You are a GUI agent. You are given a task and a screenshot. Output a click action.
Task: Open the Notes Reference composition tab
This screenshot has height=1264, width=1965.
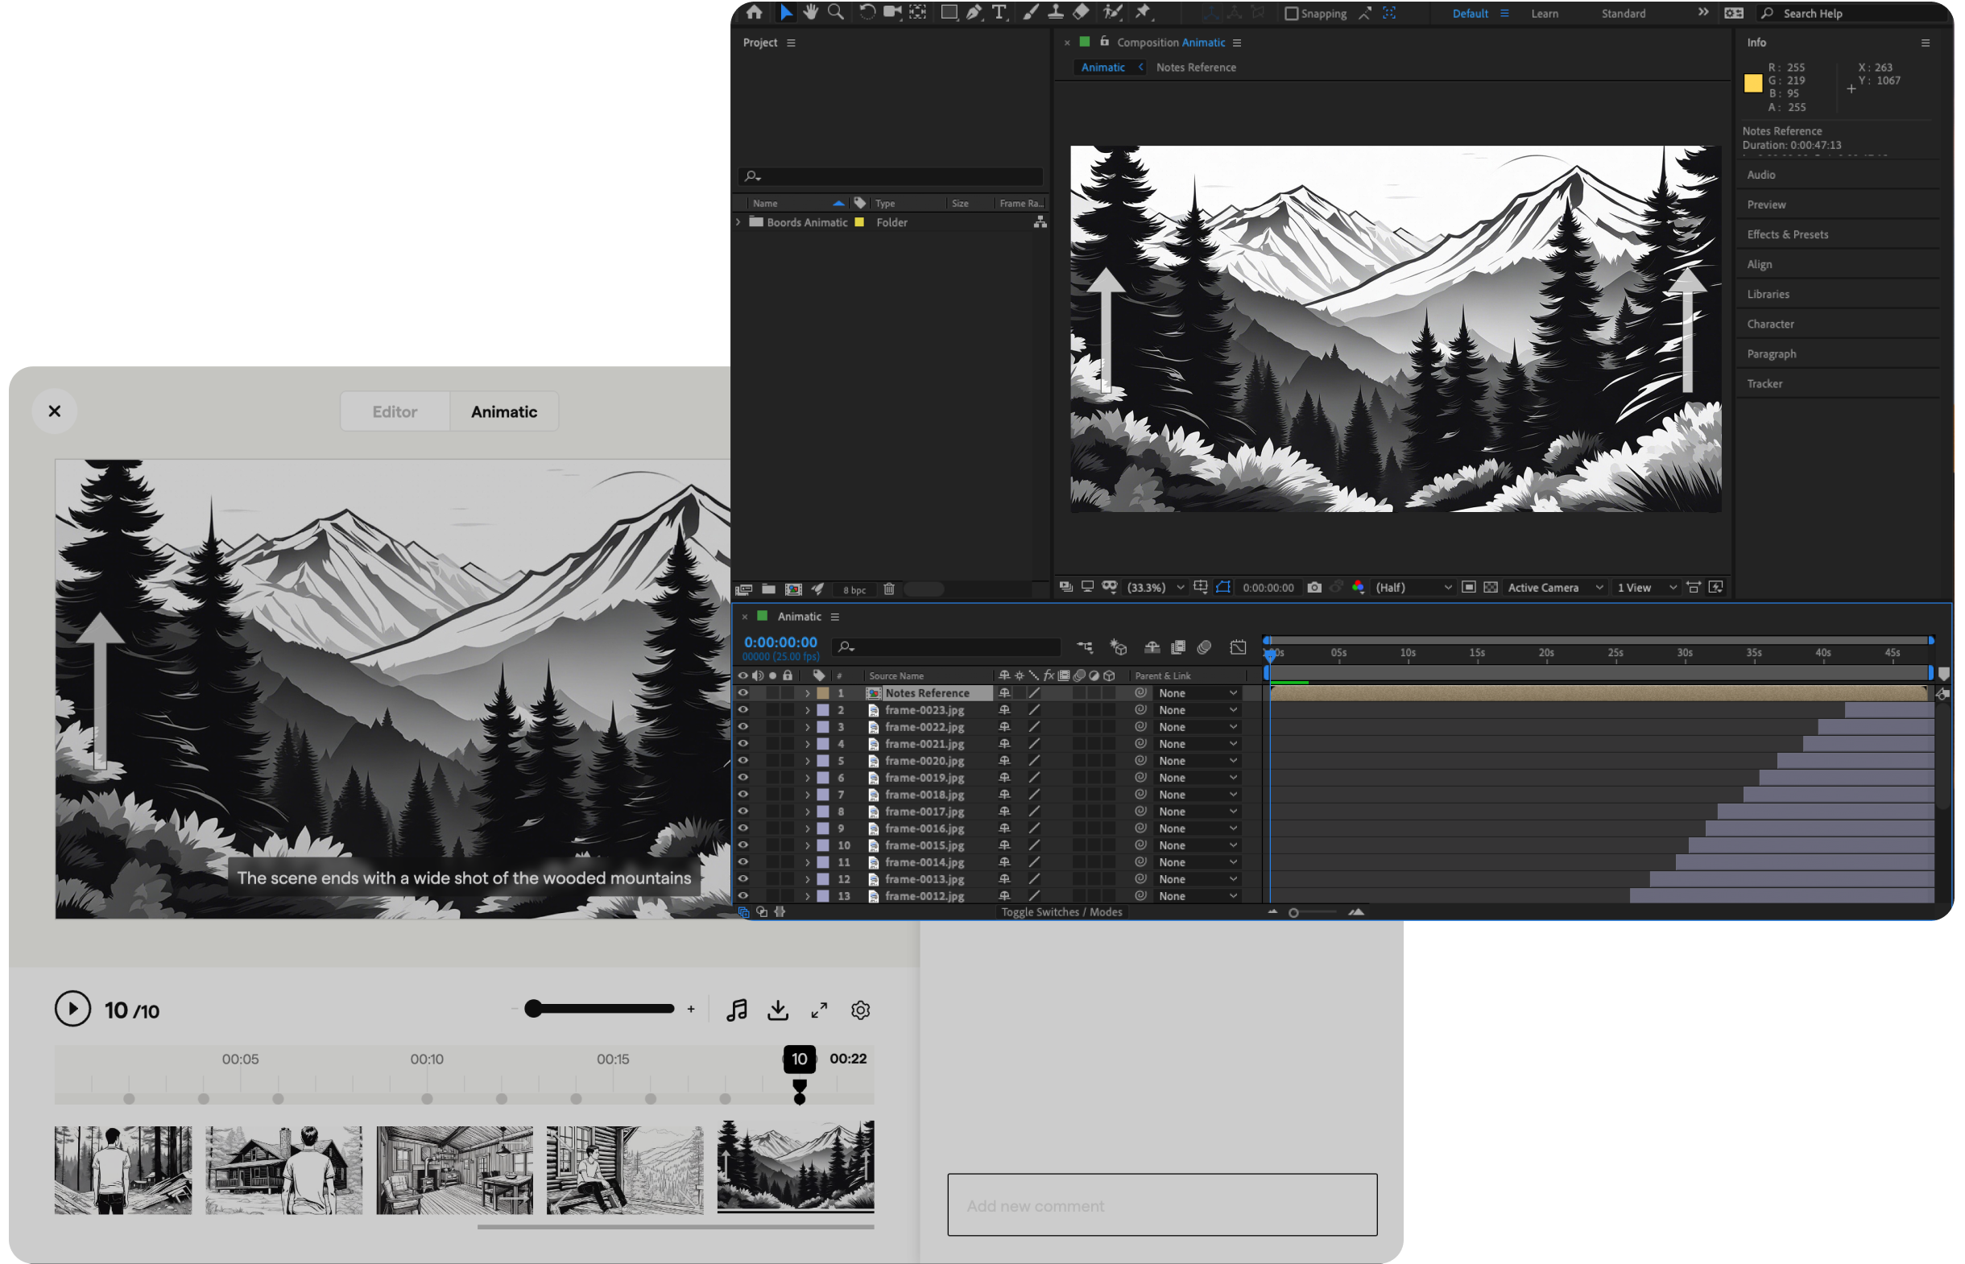coord(1196,68)
